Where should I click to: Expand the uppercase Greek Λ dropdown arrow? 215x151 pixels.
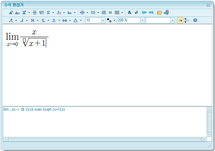[x=16, y=20]
